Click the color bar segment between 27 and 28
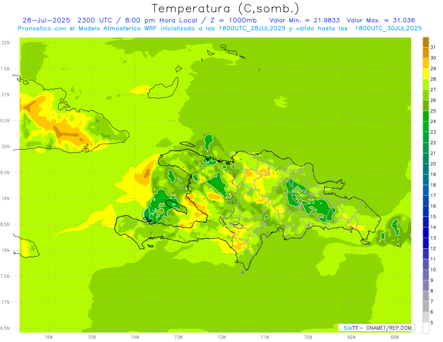Image resolution: width=443 pixels, height=342 pixels. 426,84
